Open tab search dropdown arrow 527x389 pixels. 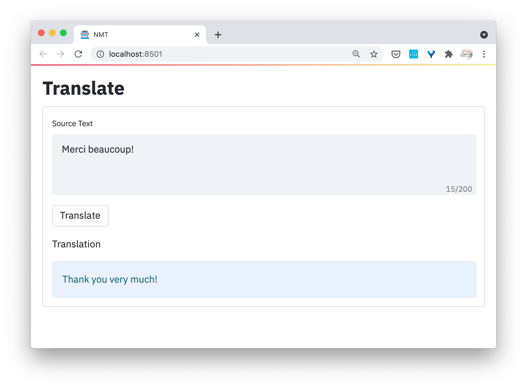pos(484,35)
